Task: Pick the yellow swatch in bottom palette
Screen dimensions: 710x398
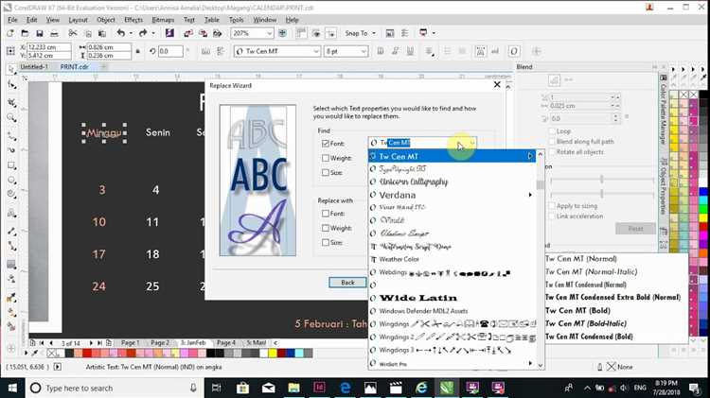Action: [273, 354]
